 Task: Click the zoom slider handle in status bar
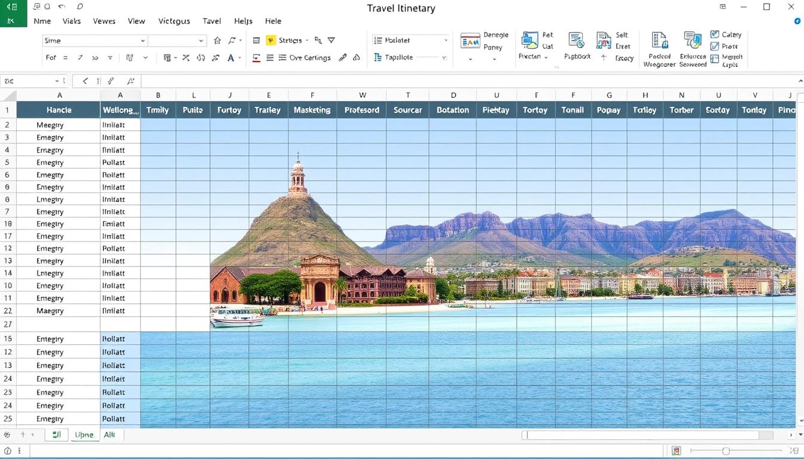[726, 451]
